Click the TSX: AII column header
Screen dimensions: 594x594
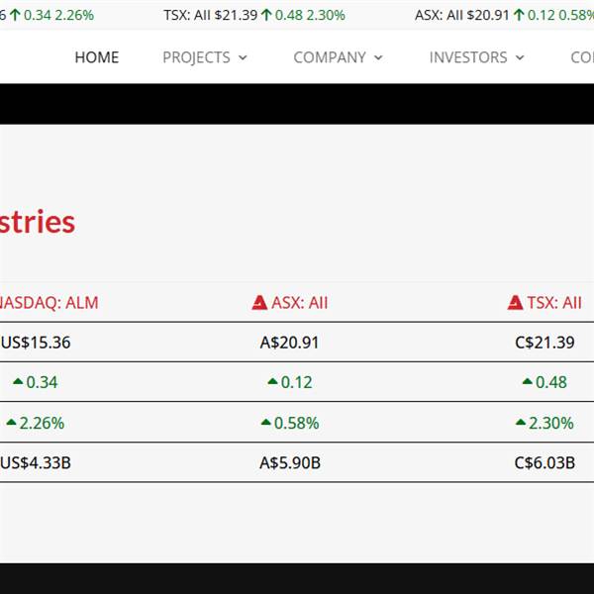coord(554,303)
